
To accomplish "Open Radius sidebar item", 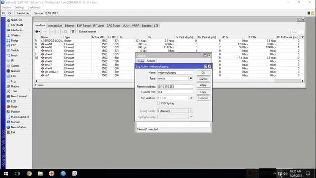I will [15, 86].
